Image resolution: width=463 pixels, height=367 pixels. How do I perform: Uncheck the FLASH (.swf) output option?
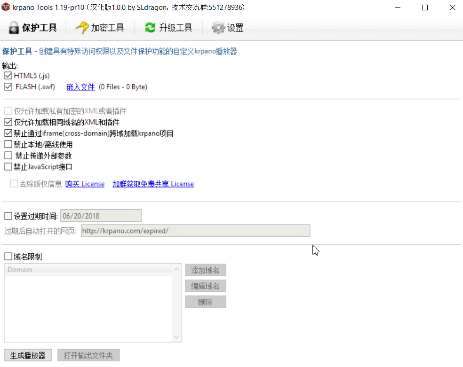(x=8, y=86)
